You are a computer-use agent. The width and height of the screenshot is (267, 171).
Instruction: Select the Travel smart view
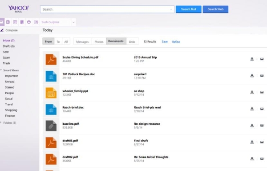tap(9, 104)
